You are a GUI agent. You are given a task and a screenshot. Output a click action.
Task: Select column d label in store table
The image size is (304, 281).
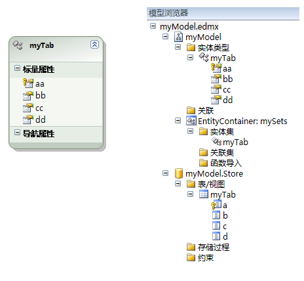click(x=225, y=237)
